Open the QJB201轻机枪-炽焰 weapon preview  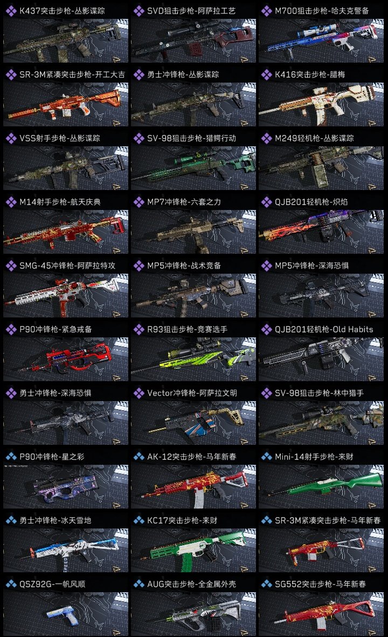[321, 232]
